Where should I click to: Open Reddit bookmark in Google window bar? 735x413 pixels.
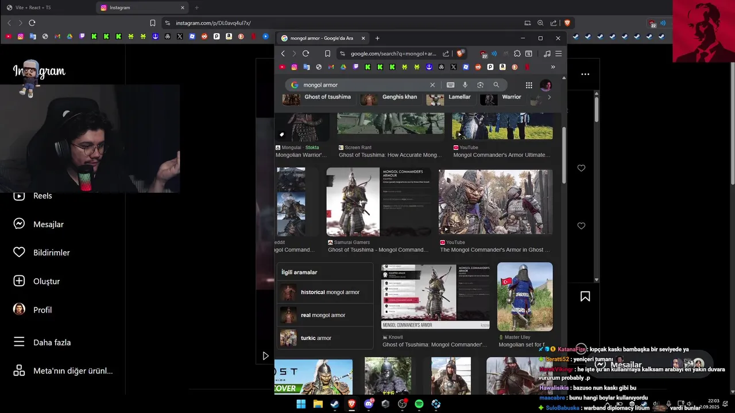point(478,67)
